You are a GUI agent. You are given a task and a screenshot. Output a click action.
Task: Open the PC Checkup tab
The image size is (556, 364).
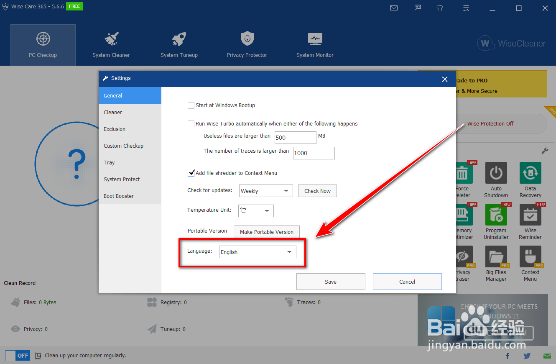[43, 45]
